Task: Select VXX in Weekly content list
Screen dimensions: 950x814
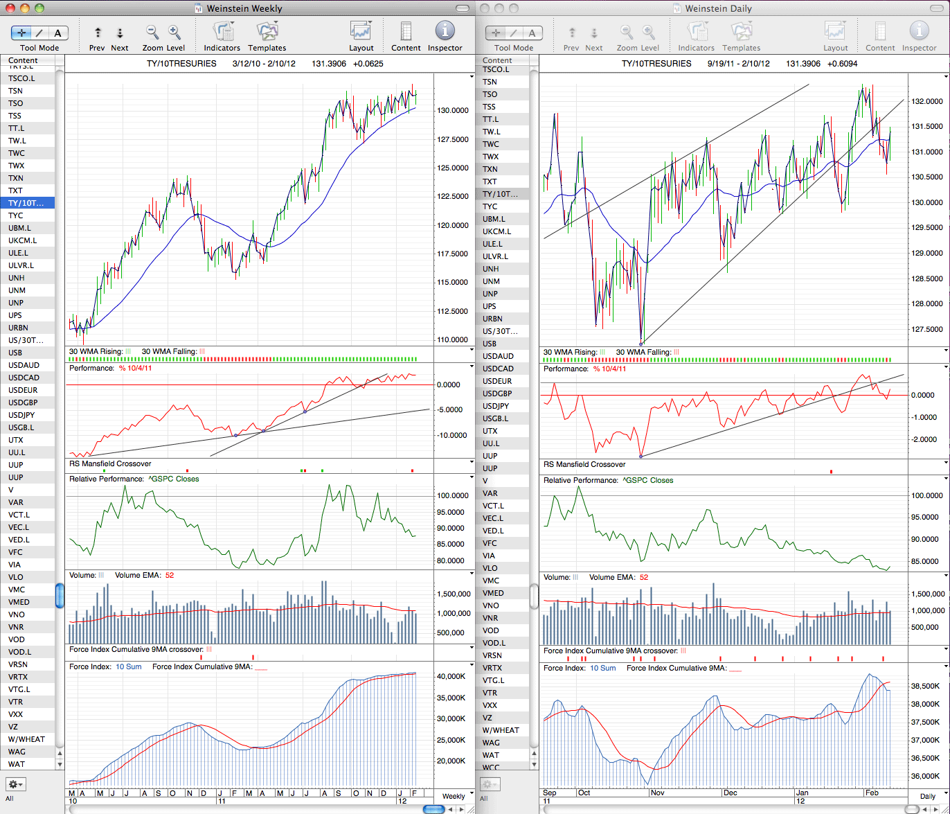Action: 28,714
